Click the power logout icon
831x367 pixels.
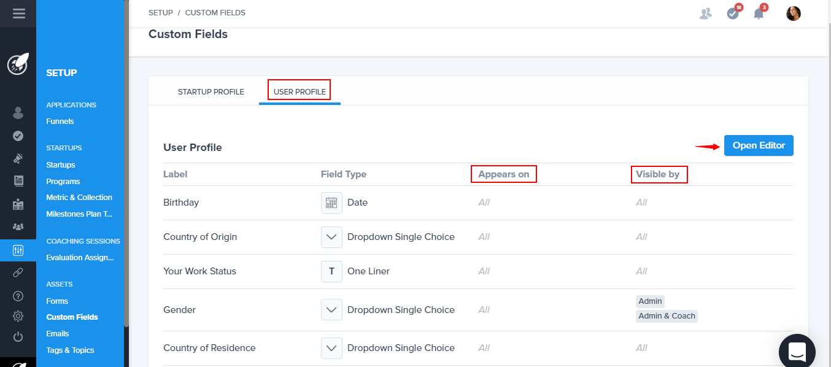click(x=18, y=336)
